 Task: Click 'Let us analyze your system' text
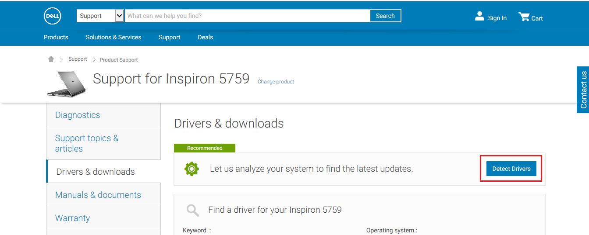coord(311,169)
